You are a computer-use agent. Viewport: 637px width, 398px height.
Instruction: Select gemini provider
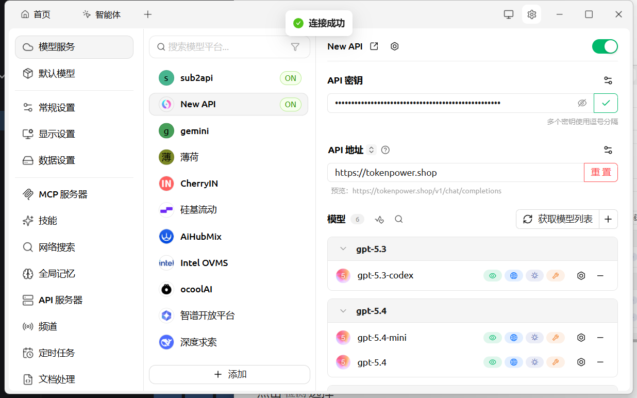[228, 131]
